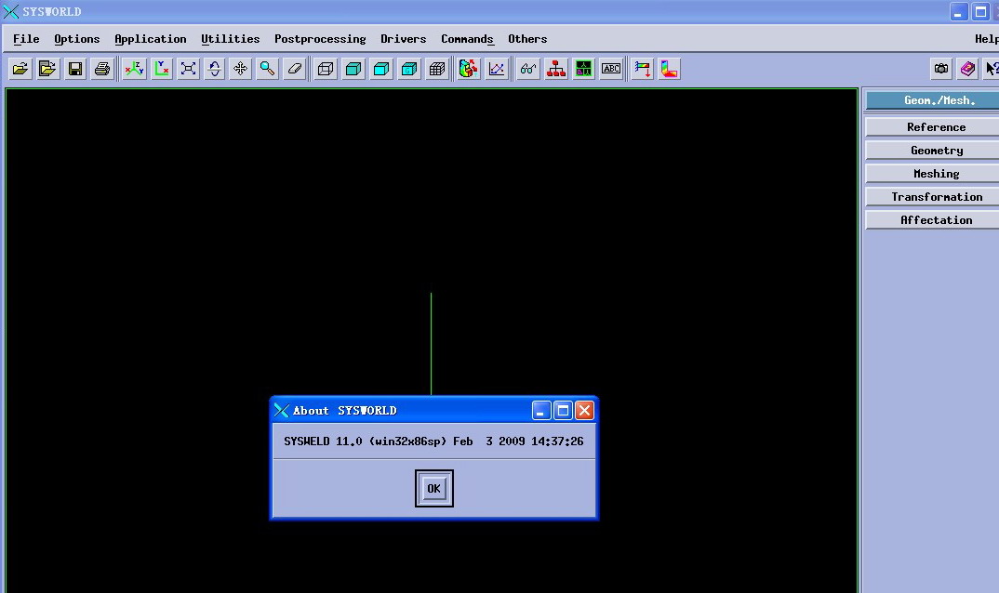The height and width of the screenshot is (593, 999).
Task: Open the Commands menu
Action: click(467, 39)
